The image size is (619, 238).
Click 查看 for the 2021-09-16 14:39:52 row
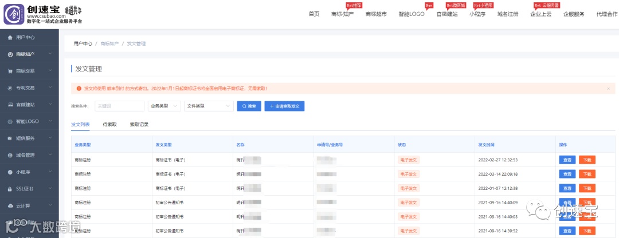pyautogui.click(x=567, y=231)
